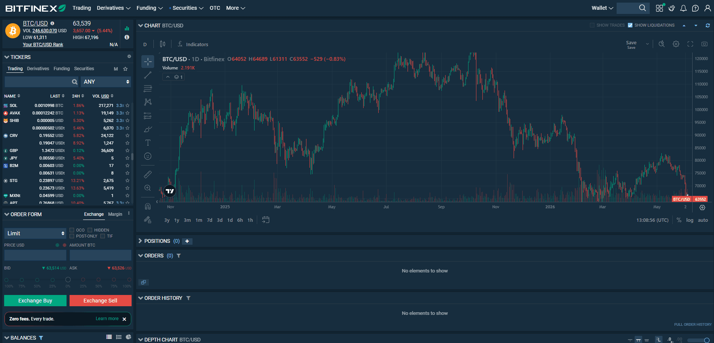
Task: Expand the Derivatives menu
Action: [x=114, y=8]
